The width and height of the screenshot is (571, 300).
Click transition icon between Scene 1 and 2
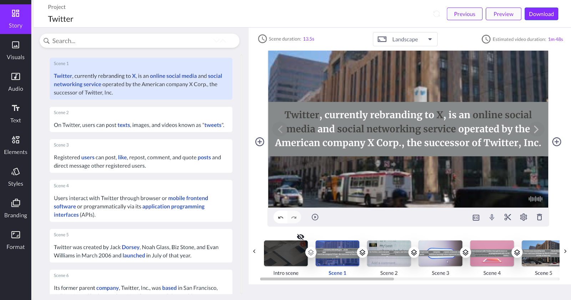[362, 252]
